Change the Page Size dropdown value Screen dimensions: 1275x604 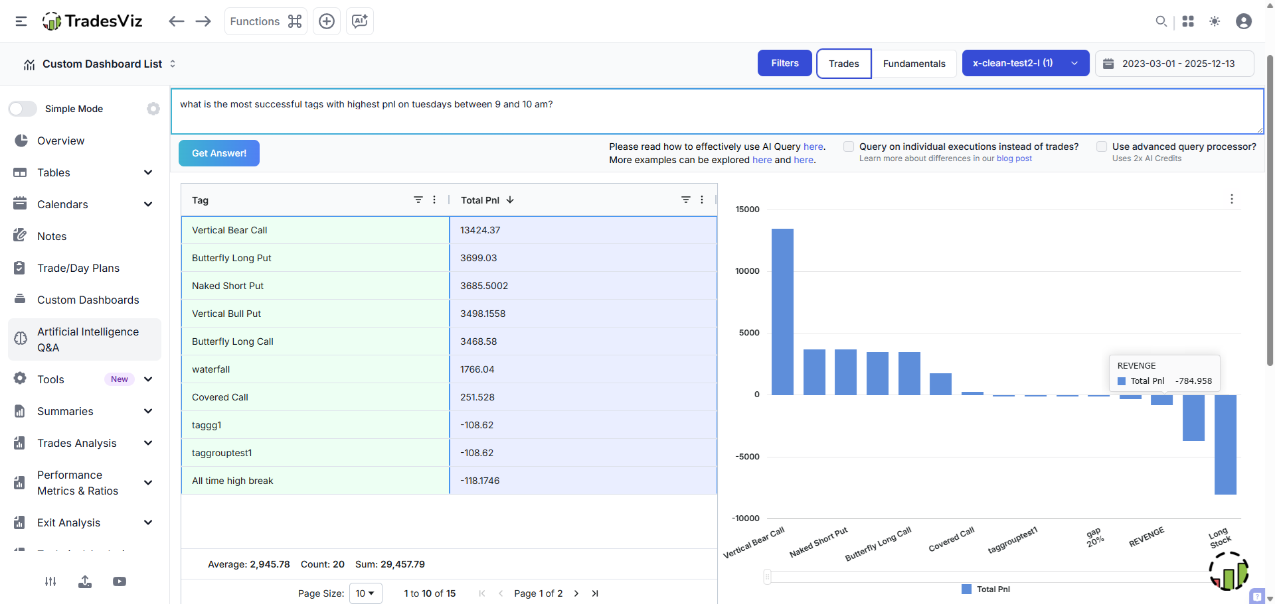tap(365, 593)
